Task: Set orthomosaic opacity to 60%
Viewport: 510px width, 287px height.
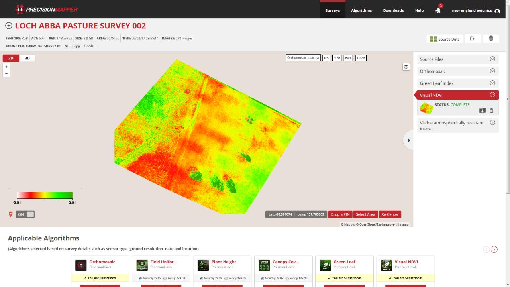Action: [348, 58]
